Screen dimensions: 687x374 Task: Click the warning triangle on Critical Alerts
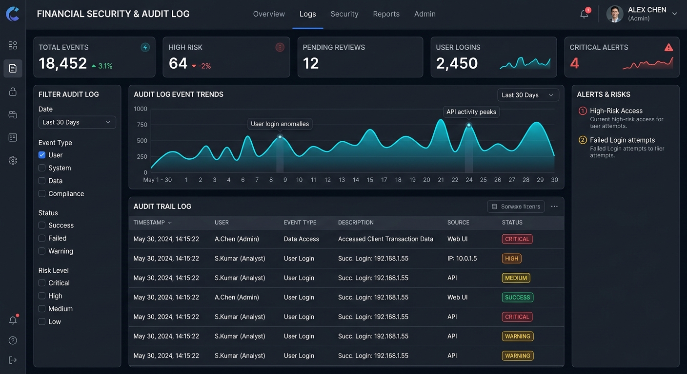(x=668, y=47)
